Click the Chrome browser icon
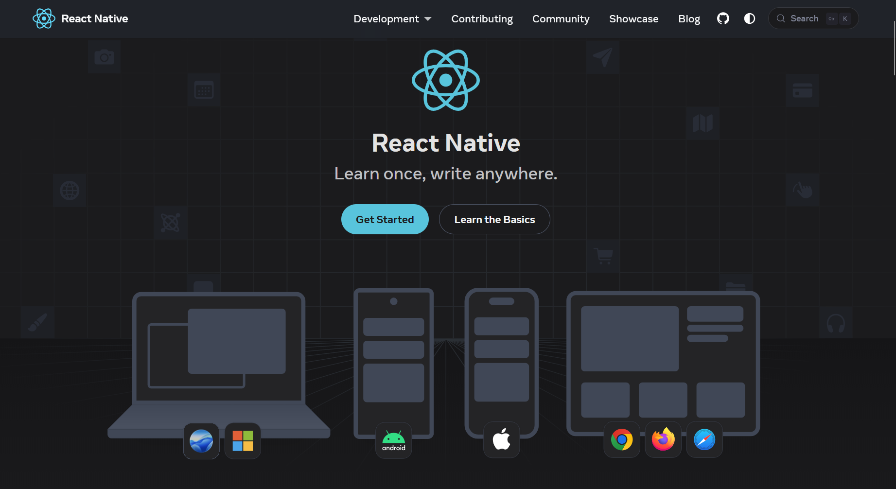This screenshot has width=896, height=489. (621, 439)
